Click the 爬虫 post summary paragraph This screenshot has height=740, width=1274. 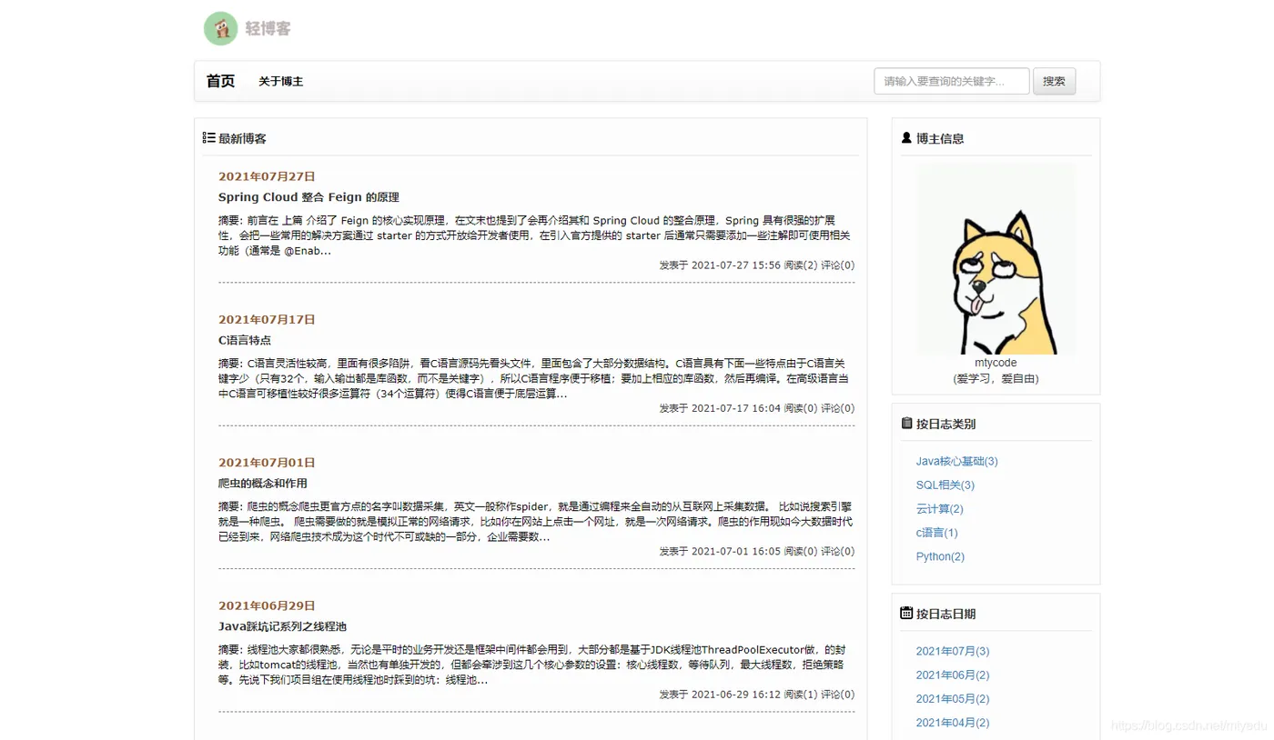click(x=535, y=522)
